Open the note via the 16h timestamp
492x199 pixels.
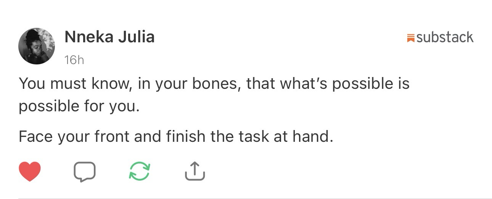pyautogui.click(x=74, y=60)
